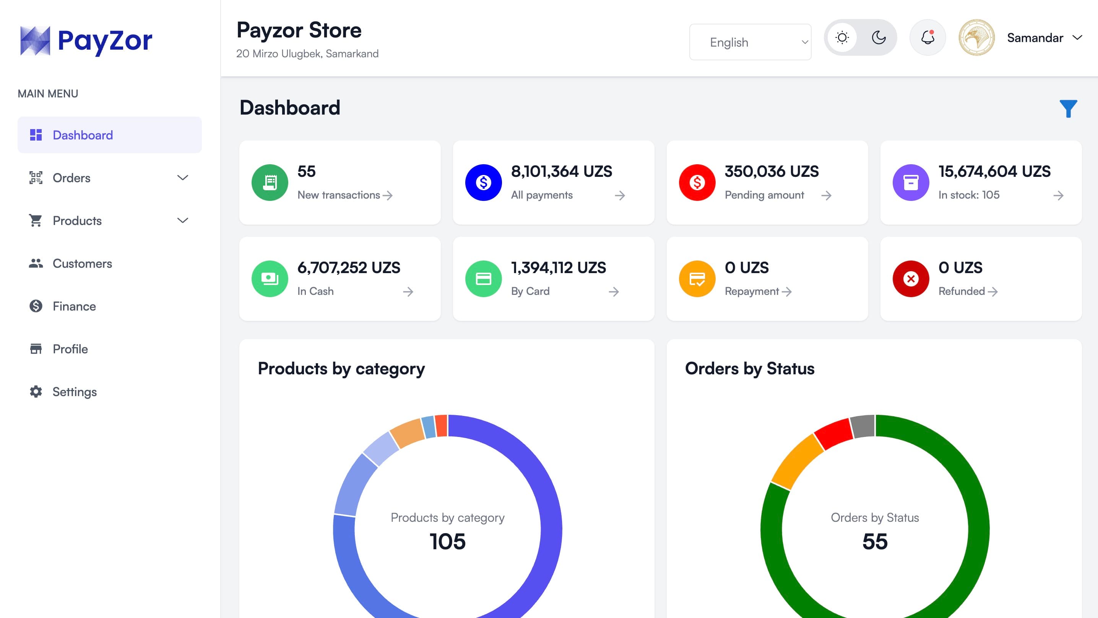Follow the Repayment link

point(758,291)
